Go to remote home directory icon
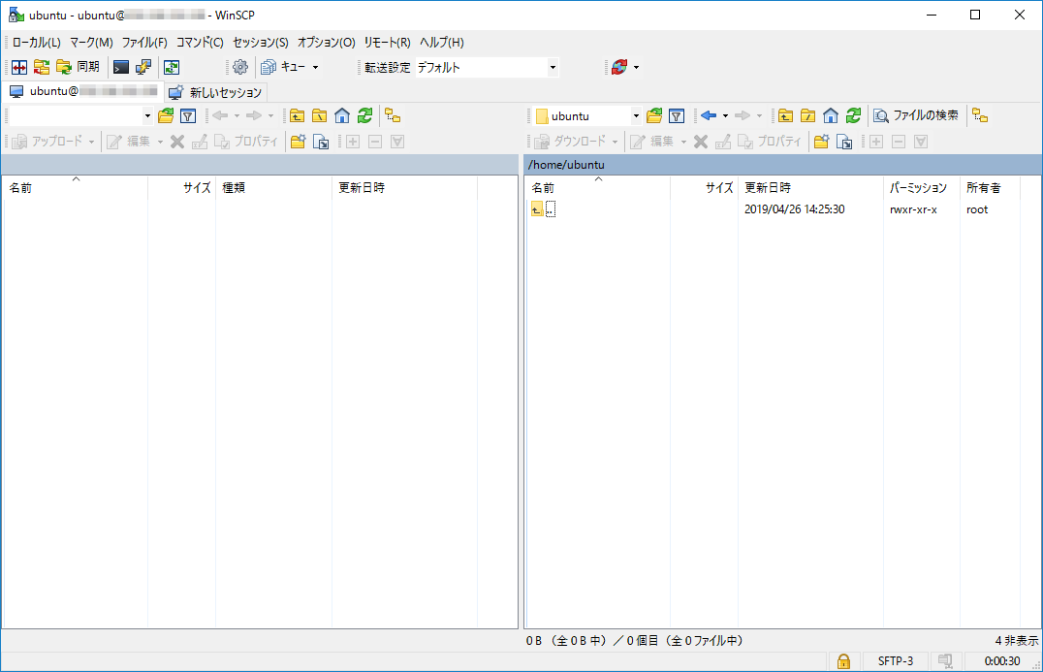The height and width of the screenshot is (672, 1043). pyautogui.click(x=831, y=115)
